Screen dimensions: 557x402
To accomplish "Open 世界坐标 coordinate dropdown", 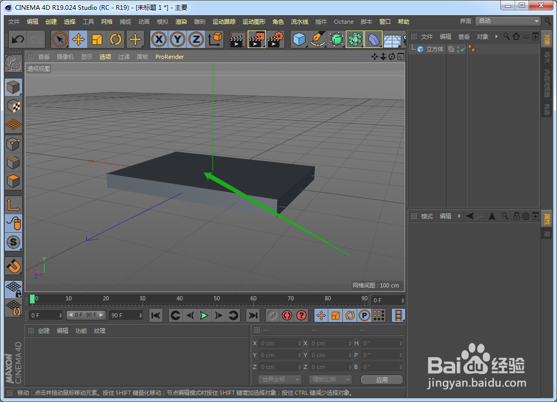I will pyautogui.click(x=280, y=380).
